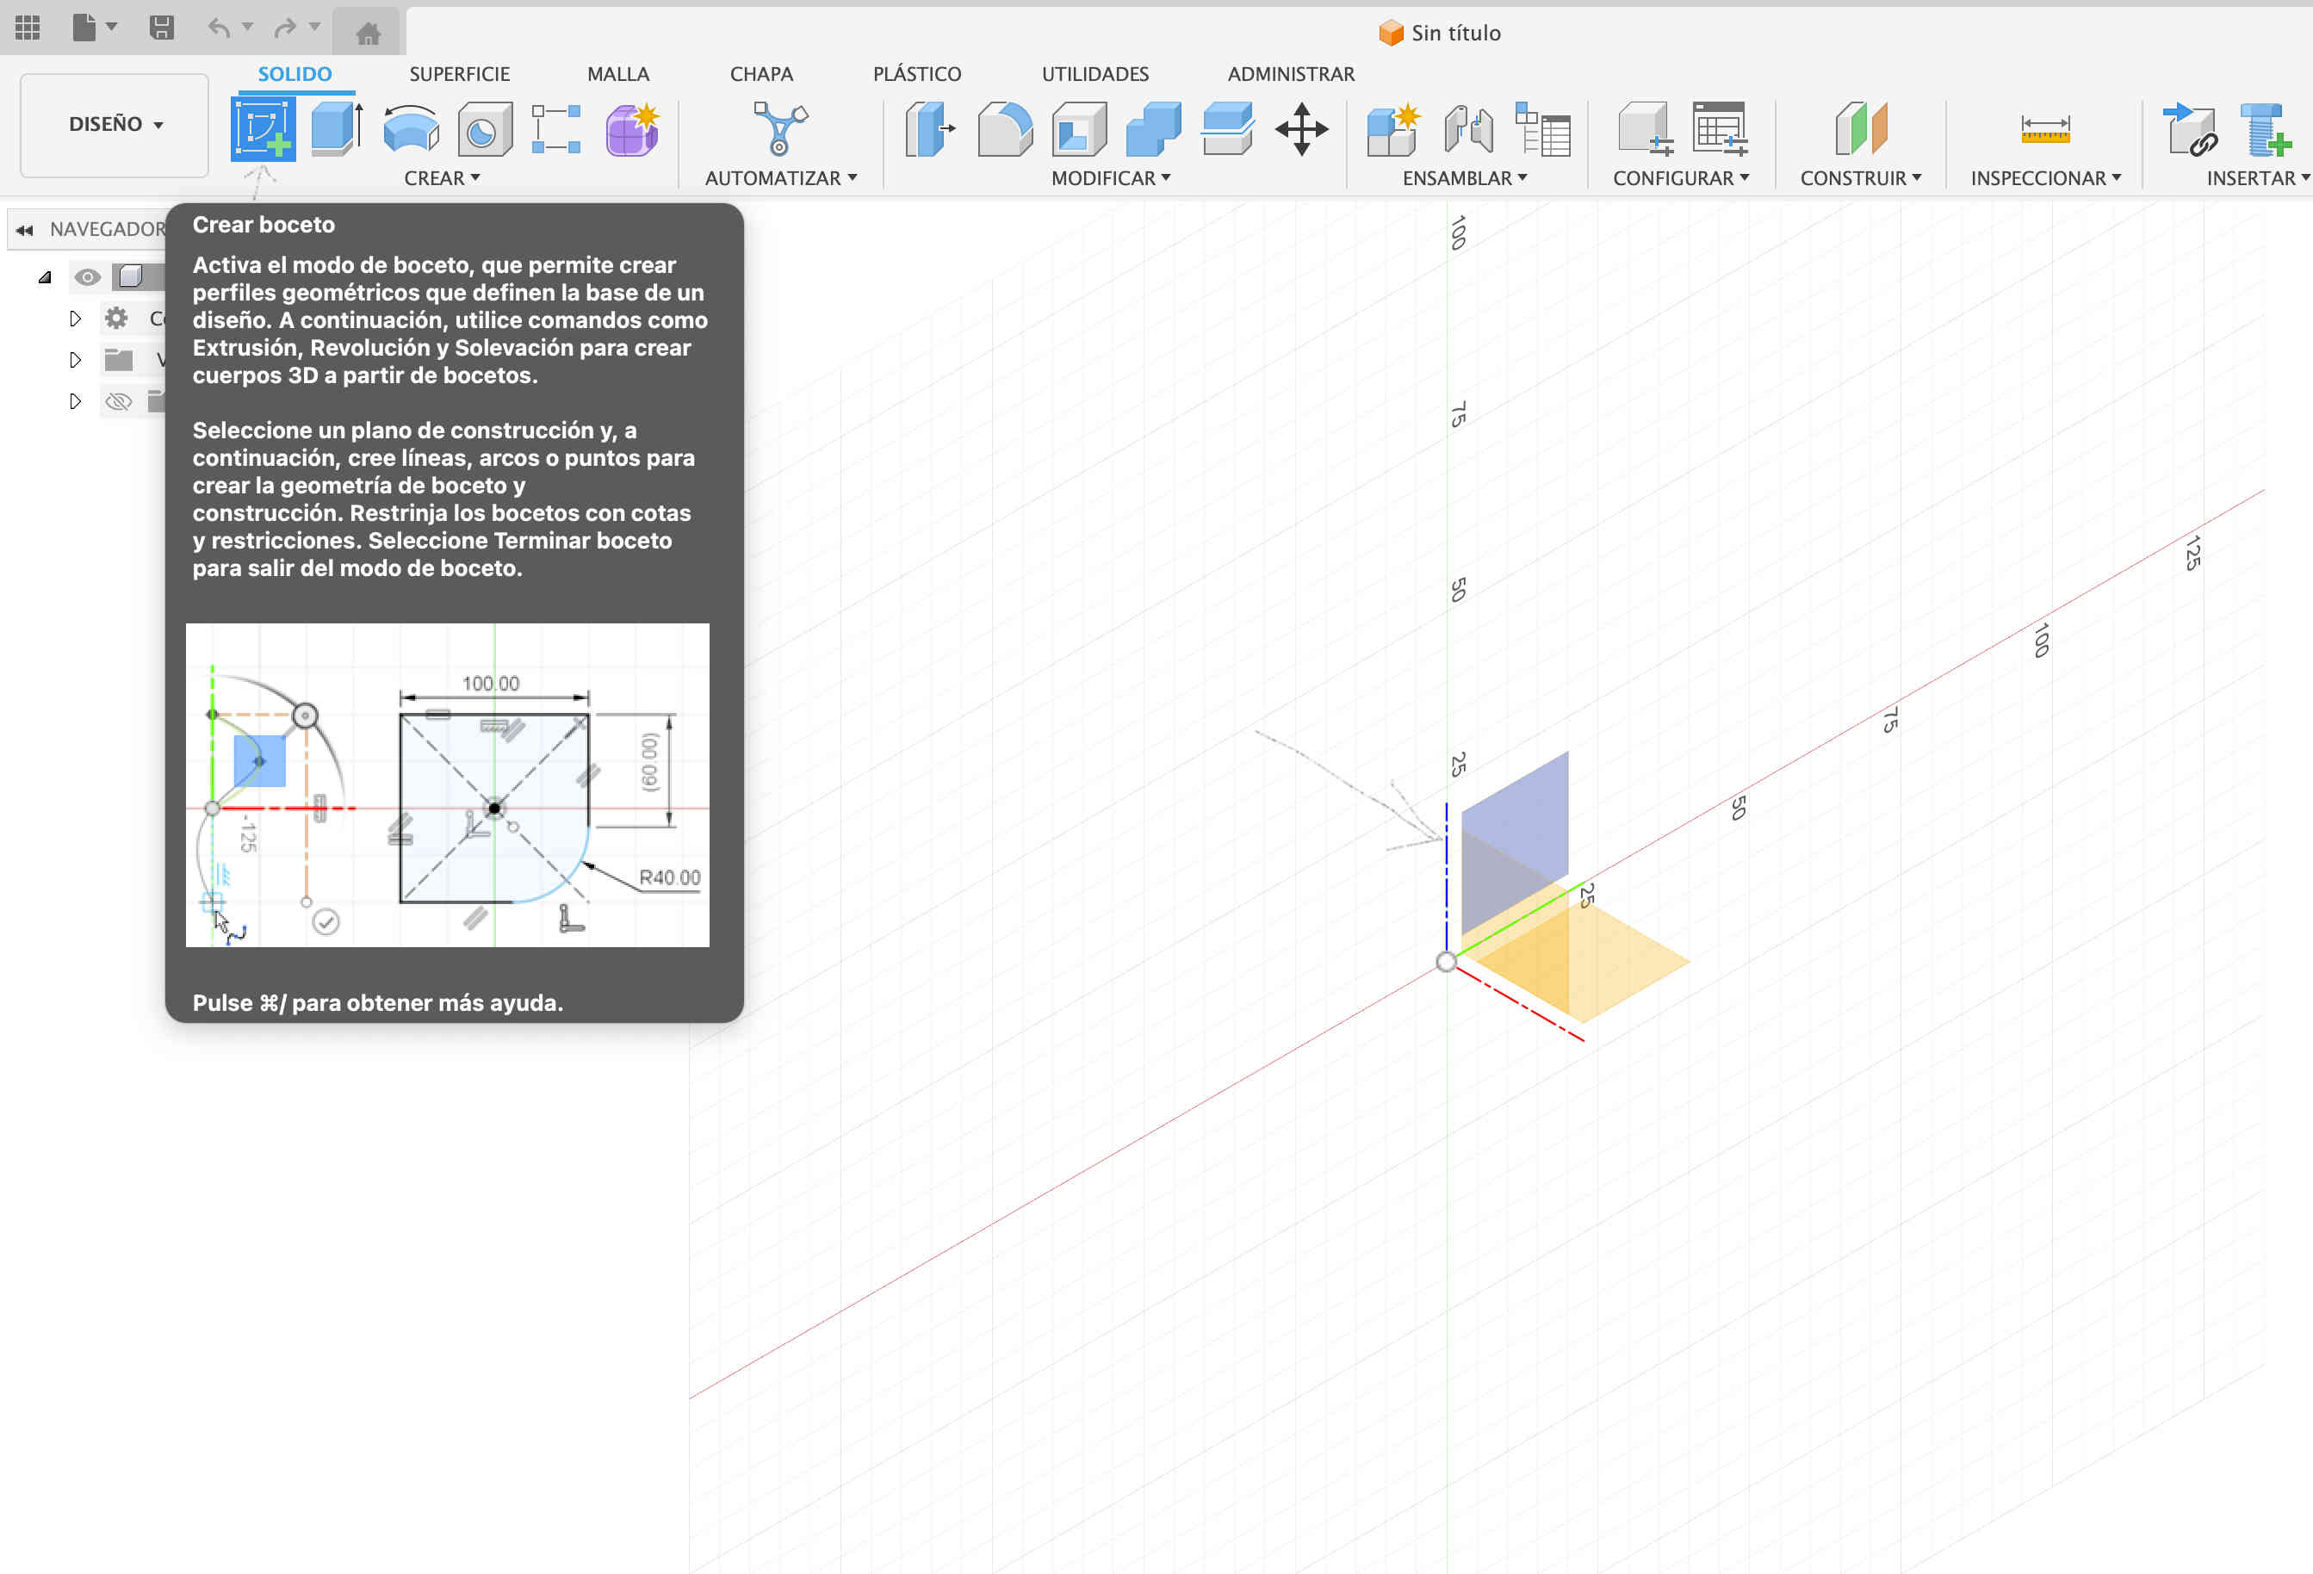Open the CREAR dropdown menu

pos(442,178)
